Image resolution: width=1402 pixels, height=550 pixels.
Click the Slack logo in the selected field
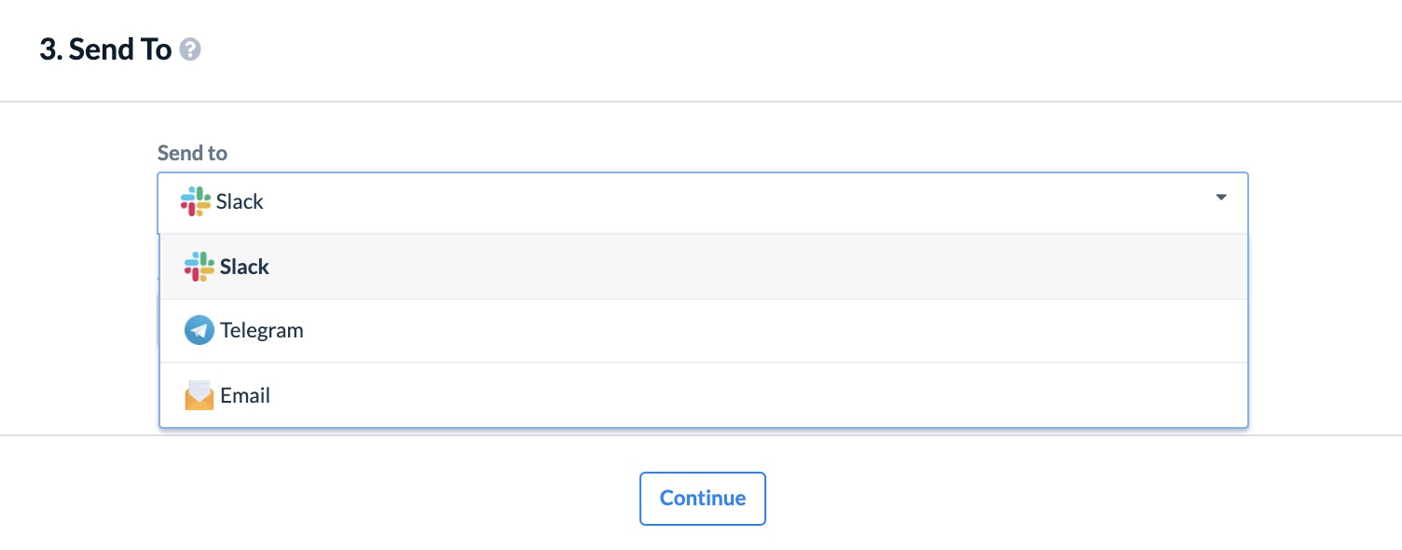[x=195, y=201]
